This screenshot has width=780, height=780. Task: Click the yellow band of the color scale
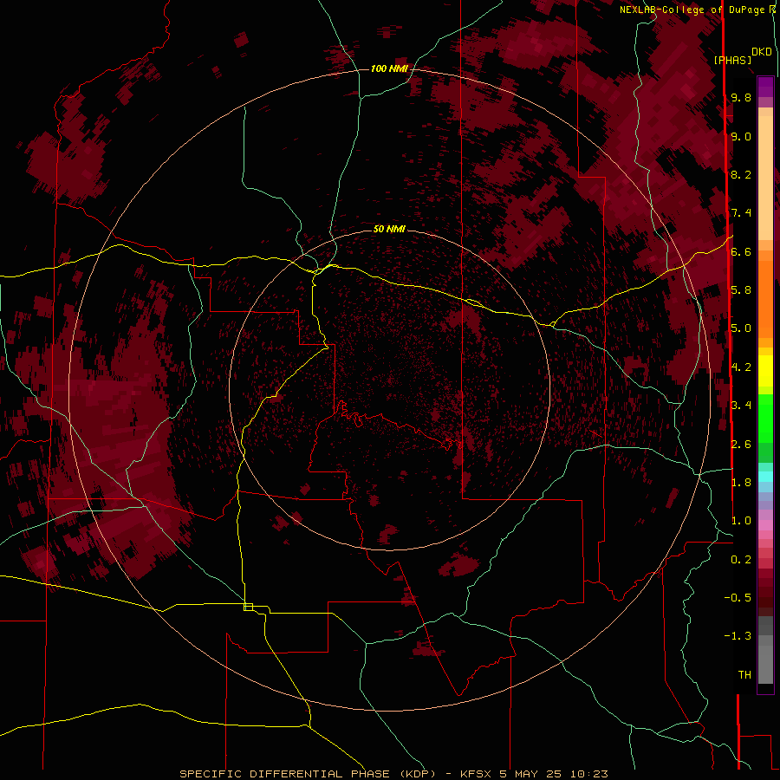[765, 371]
